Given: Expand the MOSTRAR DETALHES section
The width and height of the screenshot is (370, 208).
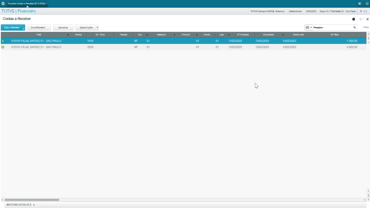Looking at the screenshot, I should point(21,205).
